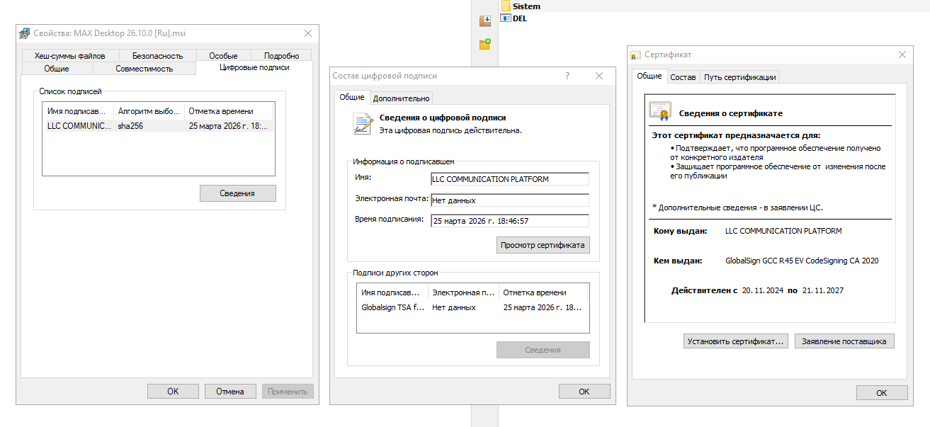Click OK in the Properties window
The image size is (930, 427).
173,392
